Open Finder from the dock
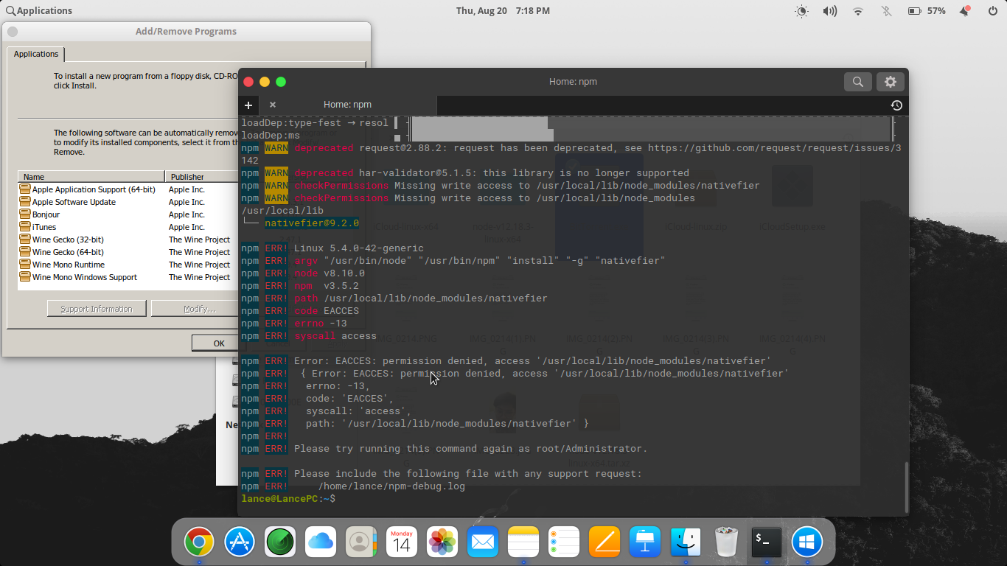Screen dimensions: 1007x566 [x=686, y=542]
